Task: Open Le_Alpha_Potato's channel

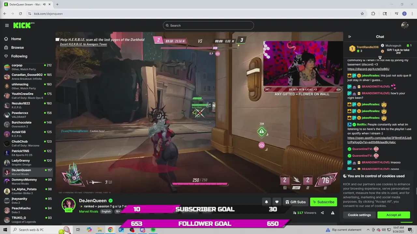Action: [28, 191]
